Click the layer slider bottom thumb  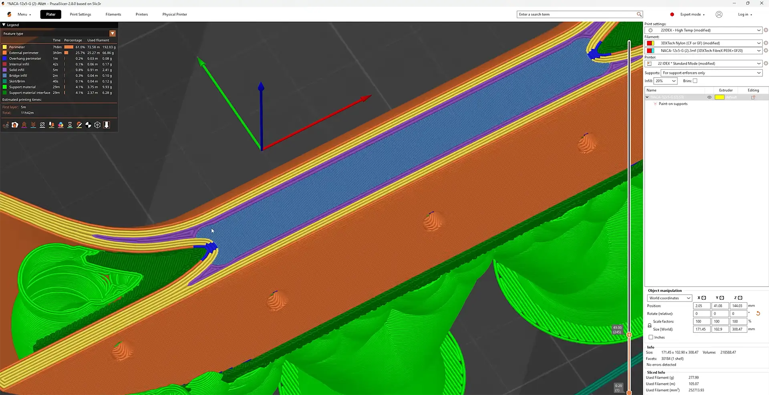point(629,393)
